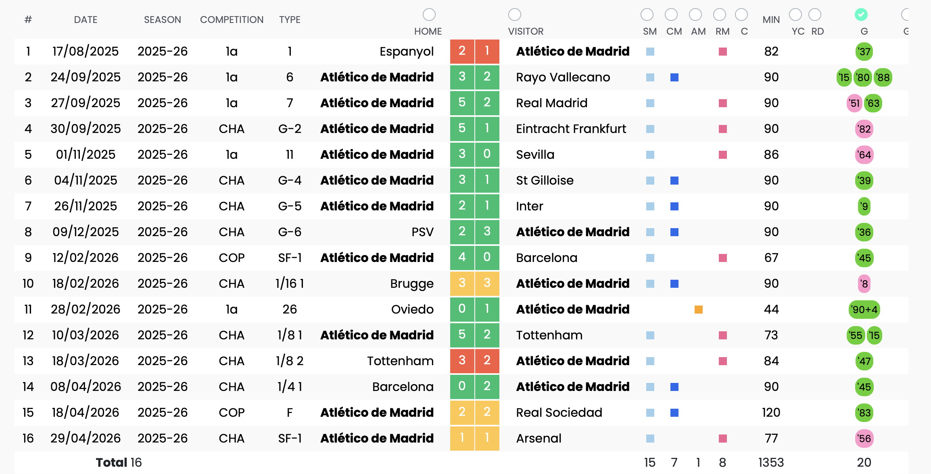Click the pink '51 goal badge versus Real Madrid
Image resolution: width=931 pixels, height=474 pixels.
click(854, 103)
